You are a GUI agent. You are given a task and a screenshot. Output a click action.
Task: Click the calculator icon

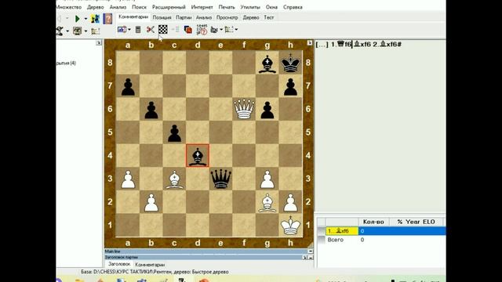tap(138, 30)
